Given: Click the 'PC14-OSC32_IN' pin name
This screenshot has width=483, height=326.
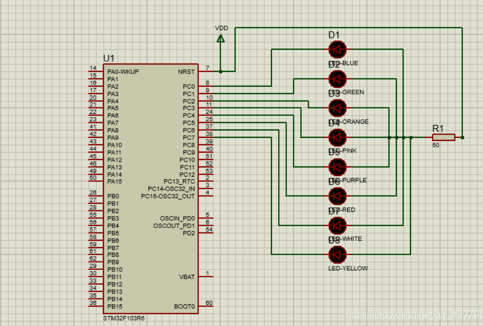Looking at the screenshot, I should [x=171, y=189].
